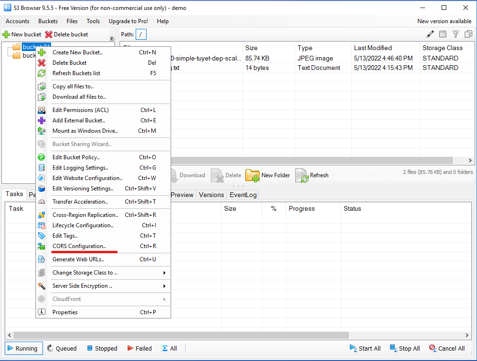Click the pencil edit icon near the path bar
The image size is (477, 361).
pos(430,34)
